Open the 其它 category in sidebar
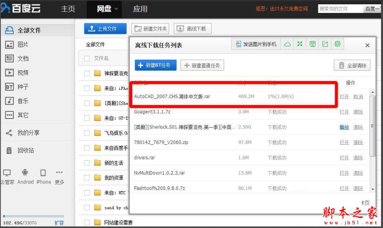Image resolution: width=383 pixels, height=228 pixels. [x=17, y=115]
